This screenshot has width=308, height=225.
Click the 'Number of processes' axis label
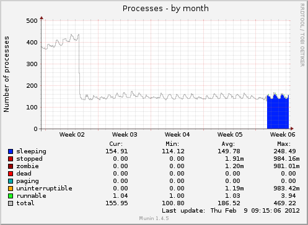tap(6, 74)
